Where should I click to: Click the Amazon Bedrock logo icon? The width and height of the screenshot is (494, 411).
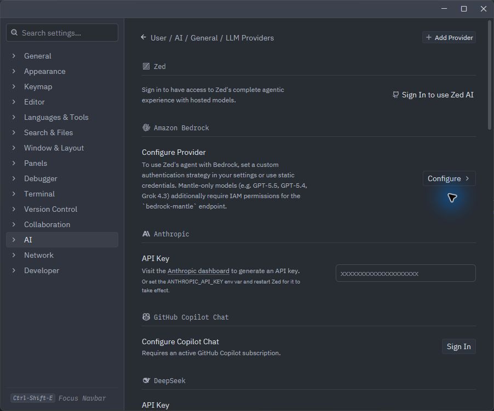[x=146, y=128]
